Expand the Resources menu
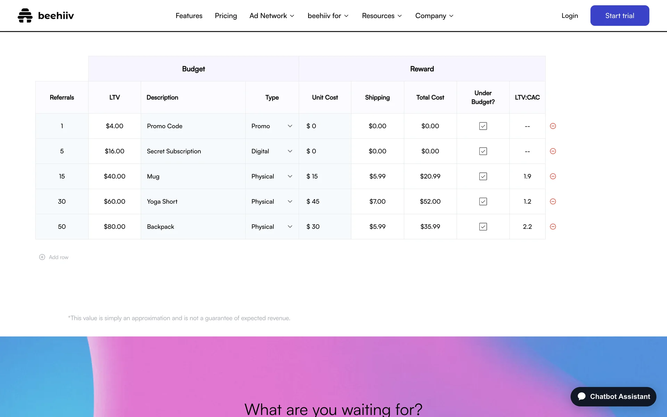Image resolution: width=667 pixels, height=417 pixels. point(381,16)
